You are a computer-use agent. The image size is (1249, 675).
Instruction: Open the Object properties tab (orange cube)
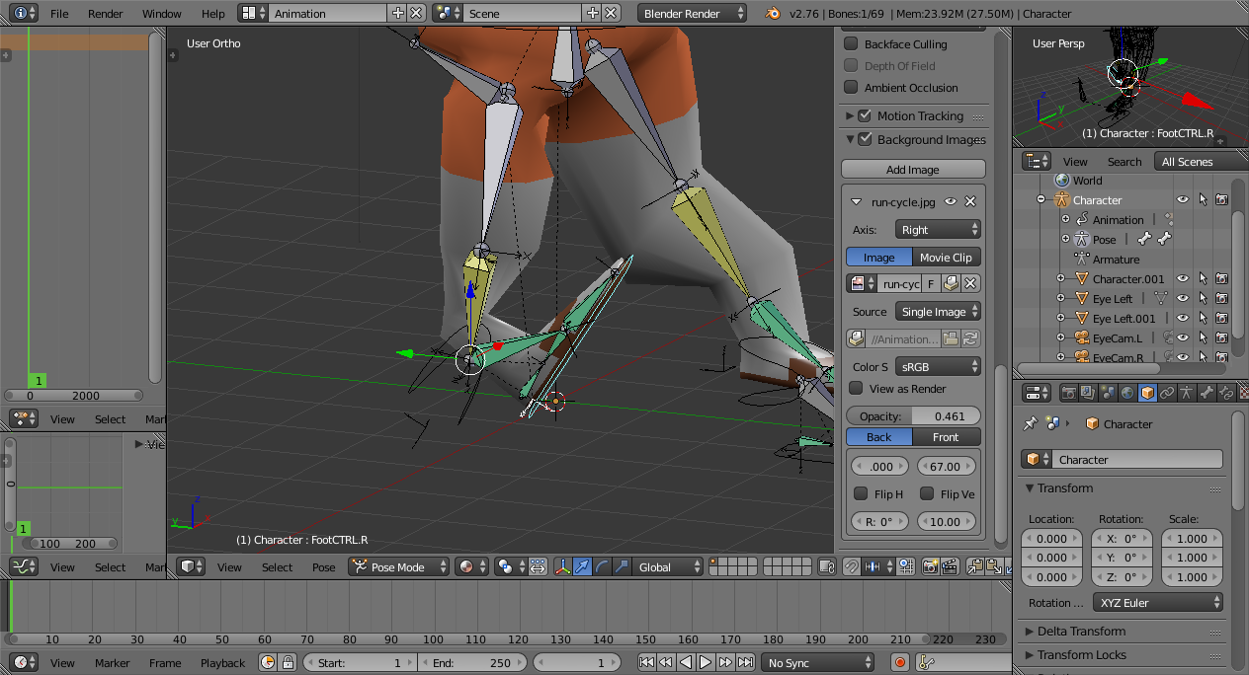(1147, 393)
